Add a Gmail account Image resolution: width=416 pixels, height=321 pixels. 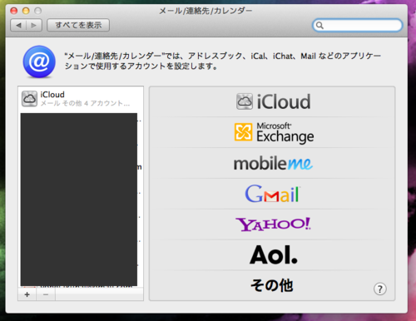tap(272, 194)
